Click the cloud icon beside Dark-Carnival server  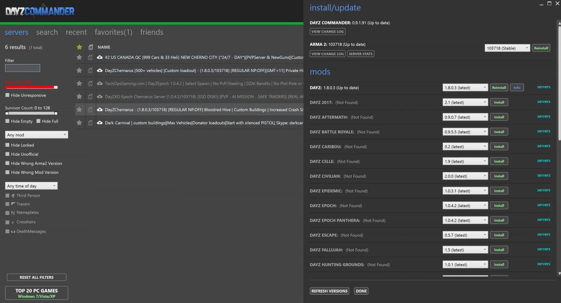point(100,123)
